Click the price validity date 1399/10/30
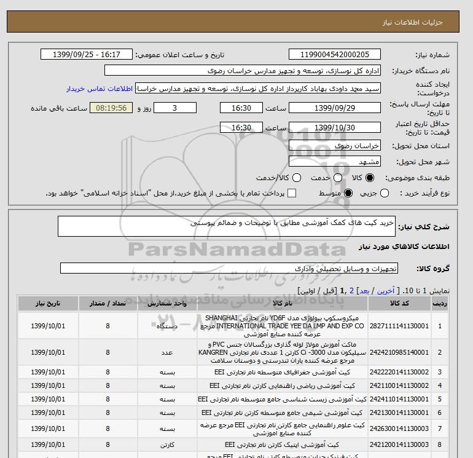The image size is (473, 458). (x=335, y=127)
